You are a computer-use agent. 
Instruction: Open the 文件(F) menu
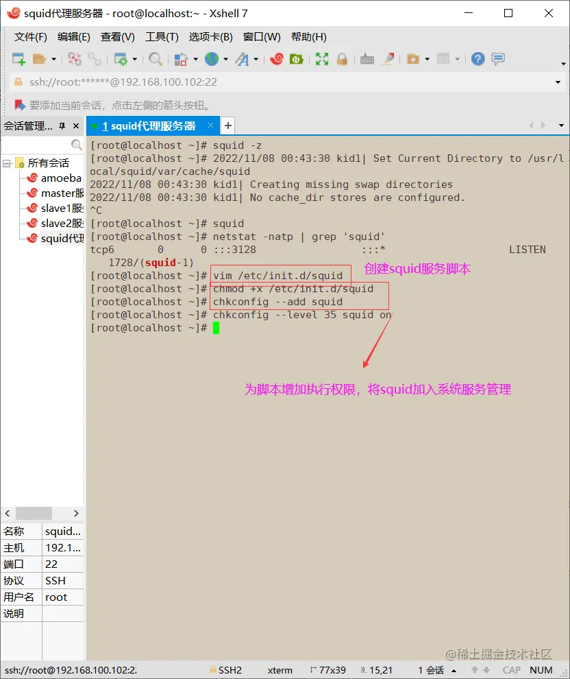30,37
